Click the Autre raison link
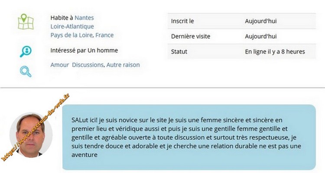Image resolution: width=325 pixels, height=173 pixels. click(123, 65)
